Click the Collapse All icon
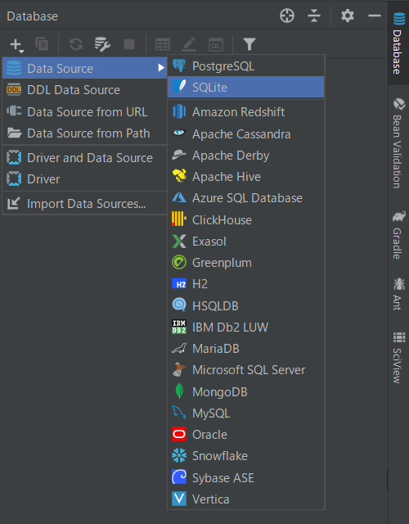This screenshot has width=409, height=524. [x=314, y=16]
